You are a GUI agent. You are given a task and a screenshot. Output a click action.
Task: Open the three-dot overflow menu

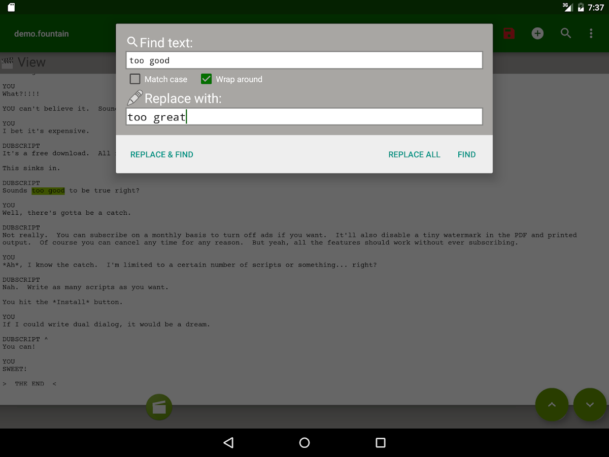(591, 34)
